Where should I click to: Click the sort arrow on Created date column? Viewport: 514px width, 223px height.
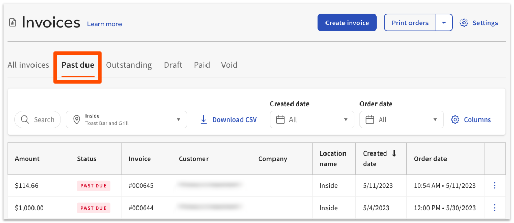395,153
